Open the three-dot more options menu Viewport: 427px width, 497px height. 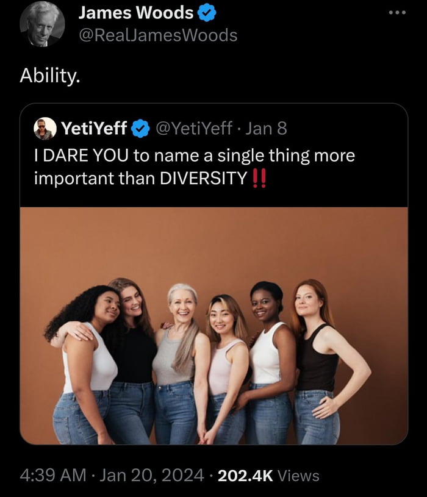[398, 12]
